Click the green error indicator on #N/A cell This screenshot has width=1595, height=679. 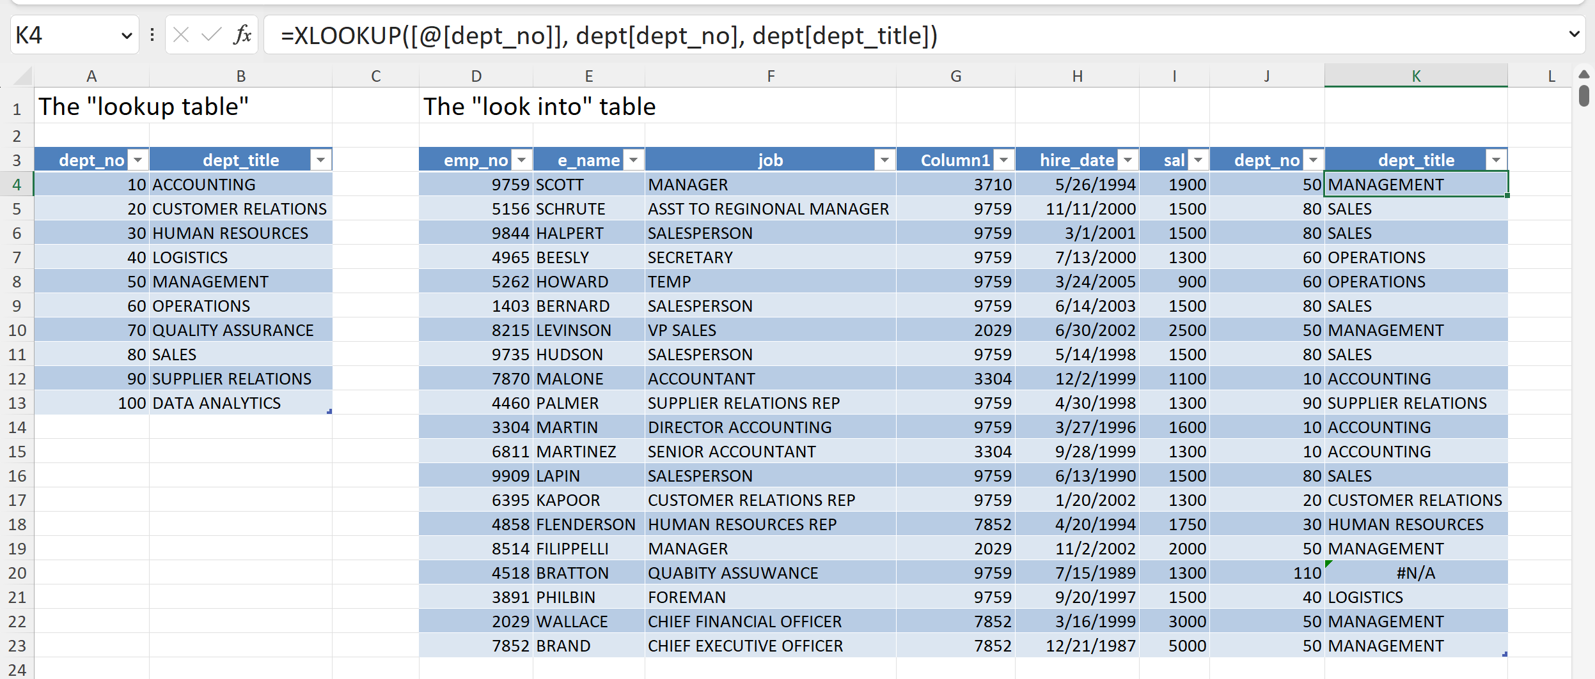pyautogui.click(x=1329, y=563)
